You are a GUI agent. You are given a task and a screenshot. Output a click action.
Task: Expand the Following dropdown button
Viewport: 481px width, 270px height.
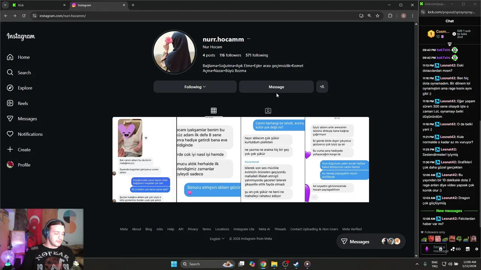pyautogui.click(x=195, y=87)
